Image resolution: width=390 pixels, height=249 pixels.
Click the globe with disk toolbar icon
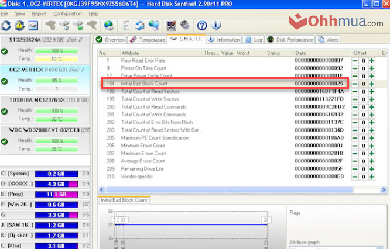pyautogui.click(x=109, y=26)
